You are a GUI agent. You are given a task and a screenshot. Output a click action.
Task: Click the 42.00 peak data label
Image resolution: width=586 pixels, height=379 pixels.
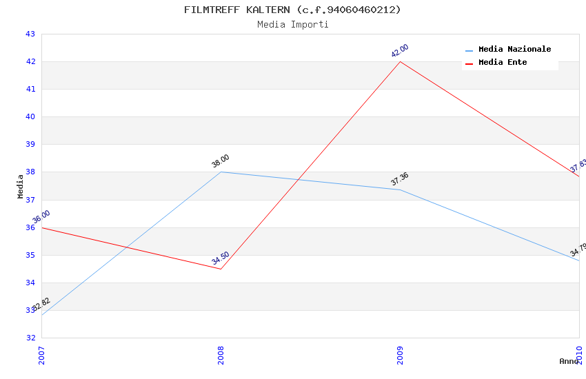pyautogui.click(x=400, y=50)
